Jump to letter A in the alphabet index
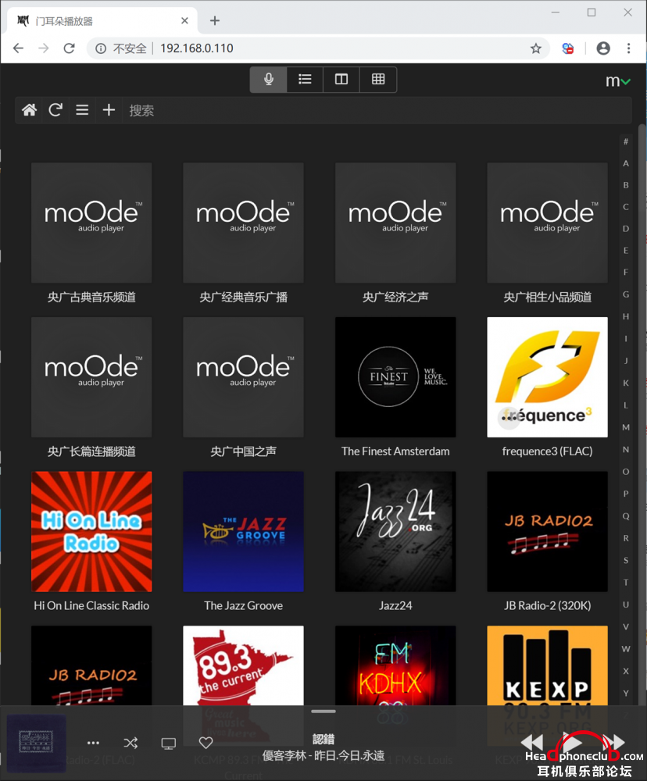Image resolution: width=647 pixels, height=781 pixels. click(x=626, y=163)
